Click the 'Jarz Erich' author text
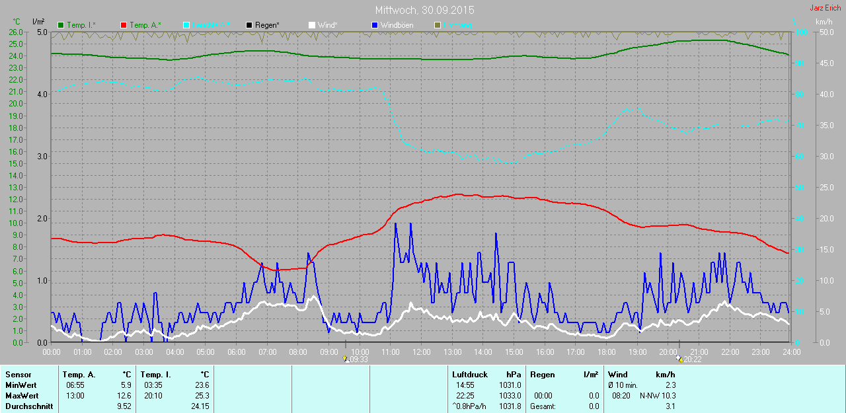This screenshot has width=846, height=413. coord(826,8)
